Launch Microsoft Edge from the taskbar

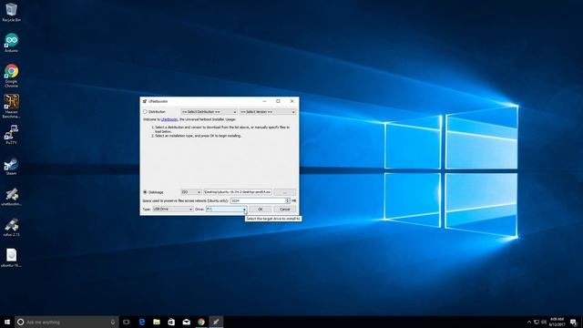pos(142,322)
